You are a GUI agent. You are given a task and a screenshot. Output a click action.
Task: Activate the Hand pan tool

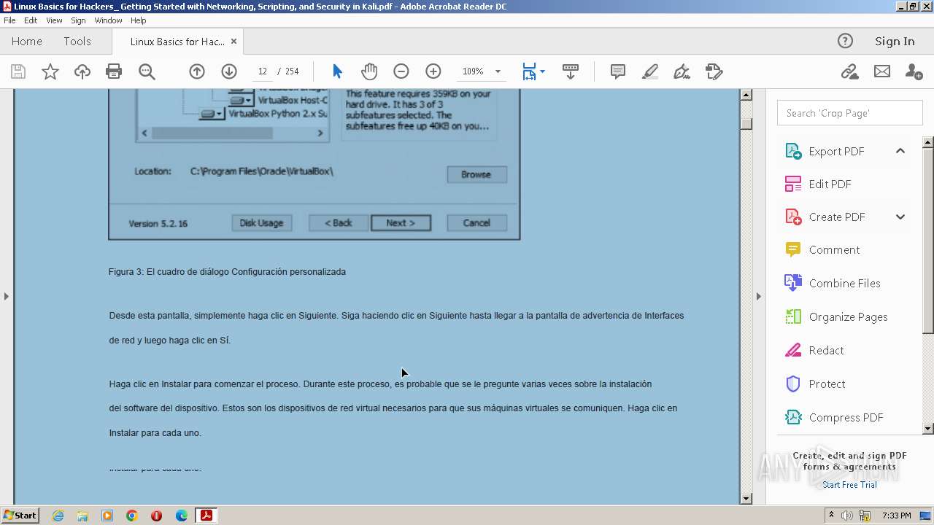[369, 71]
